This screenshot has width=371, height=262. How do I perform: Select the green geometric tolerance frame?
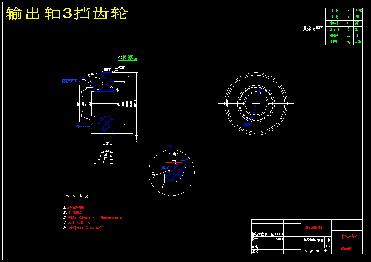pos(127,58)
